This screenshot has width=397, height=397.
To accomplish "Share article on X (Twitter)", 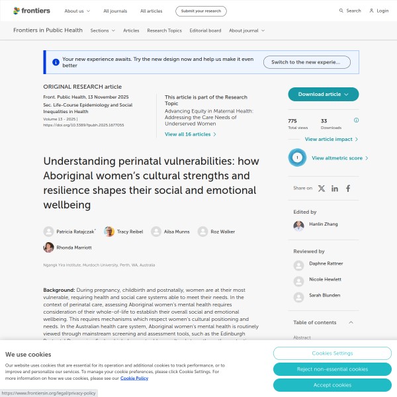I will [x=322, y=189].
